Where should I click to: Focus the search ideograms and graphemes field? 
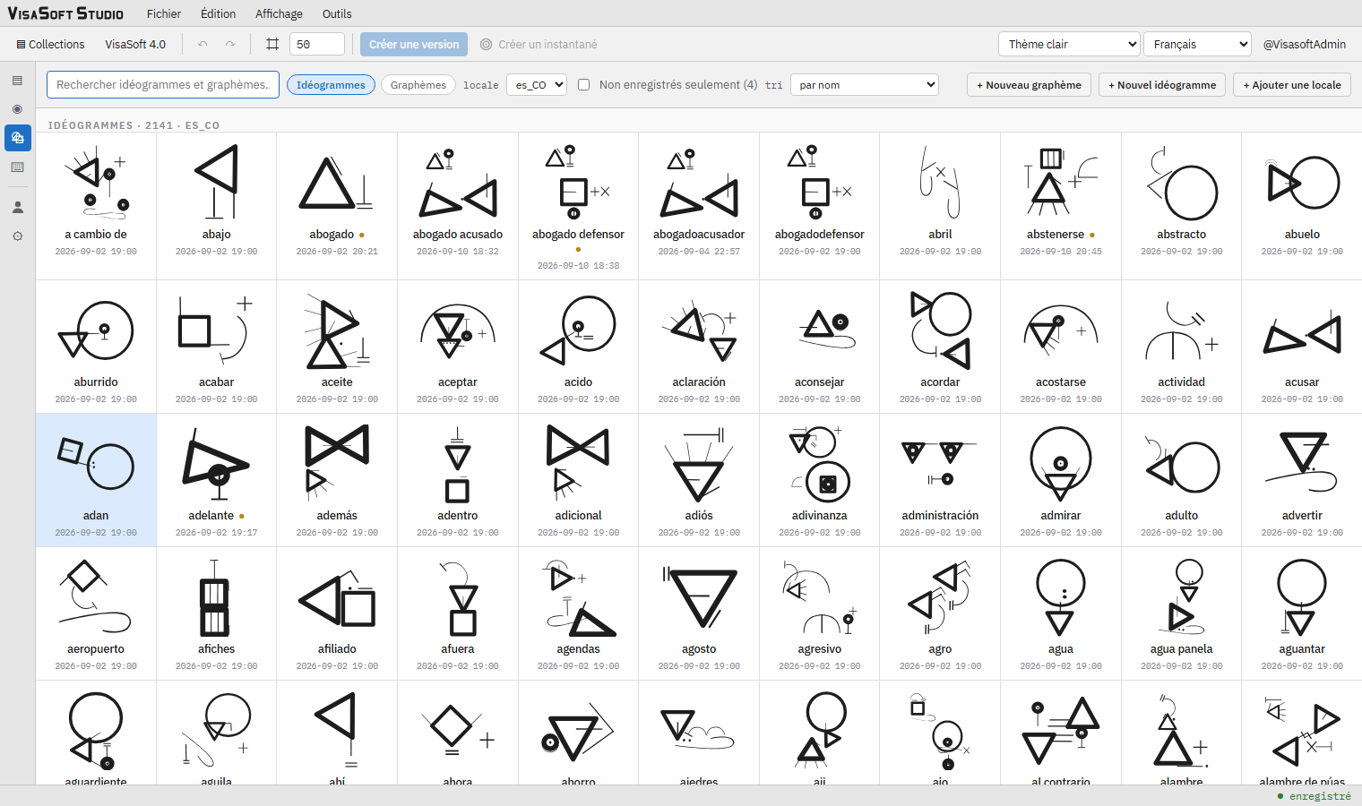pyautogui.click(x=163, y=85)
